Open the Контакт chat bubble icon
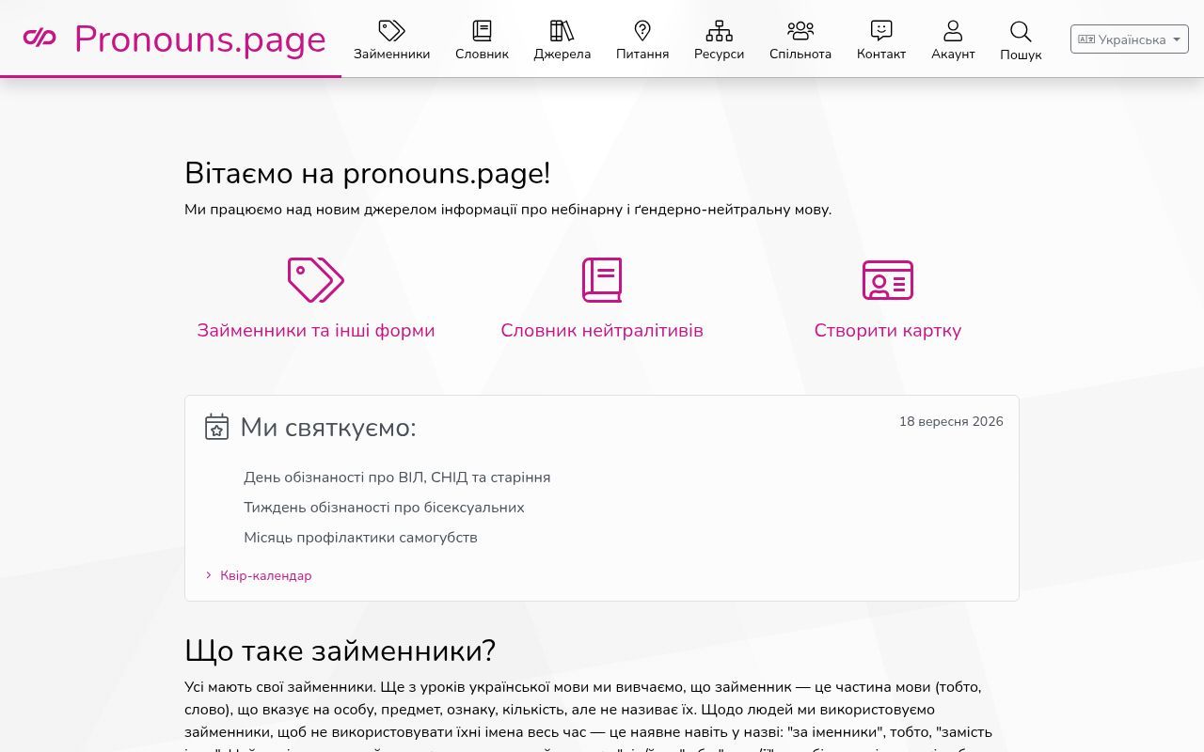 pos(881,31)
